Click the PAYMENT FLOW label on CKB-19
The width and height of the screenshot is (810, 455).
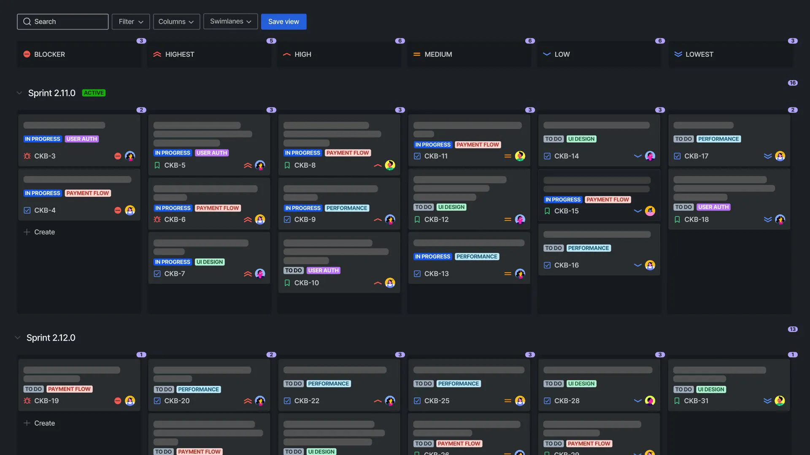(x=70, y=389)
